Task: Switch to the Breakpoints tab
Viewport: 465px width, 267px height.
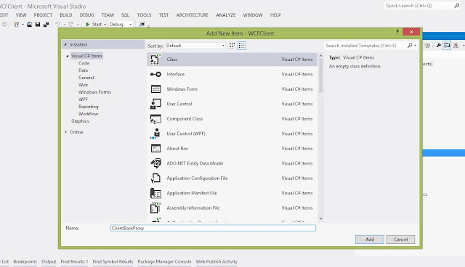Action: [x=25, y=262]
